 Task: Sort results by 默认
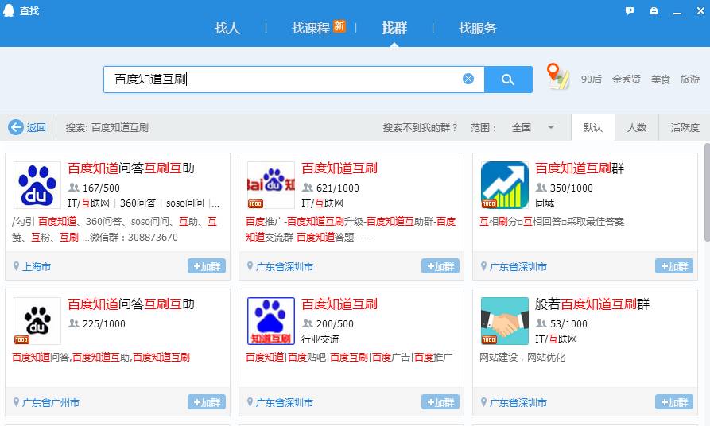[x=592, y=128]
